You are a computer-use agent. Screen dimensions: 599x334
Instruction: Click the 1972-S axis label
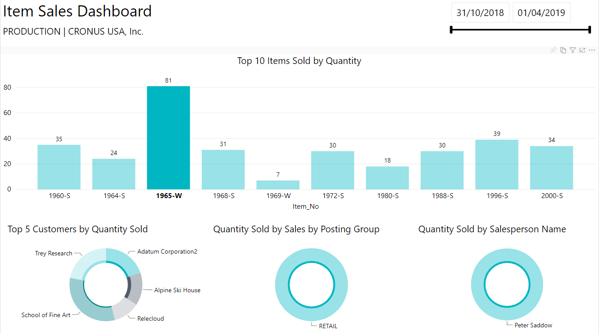click(333, 195)
